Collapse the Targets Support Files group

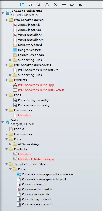[6, 164]
